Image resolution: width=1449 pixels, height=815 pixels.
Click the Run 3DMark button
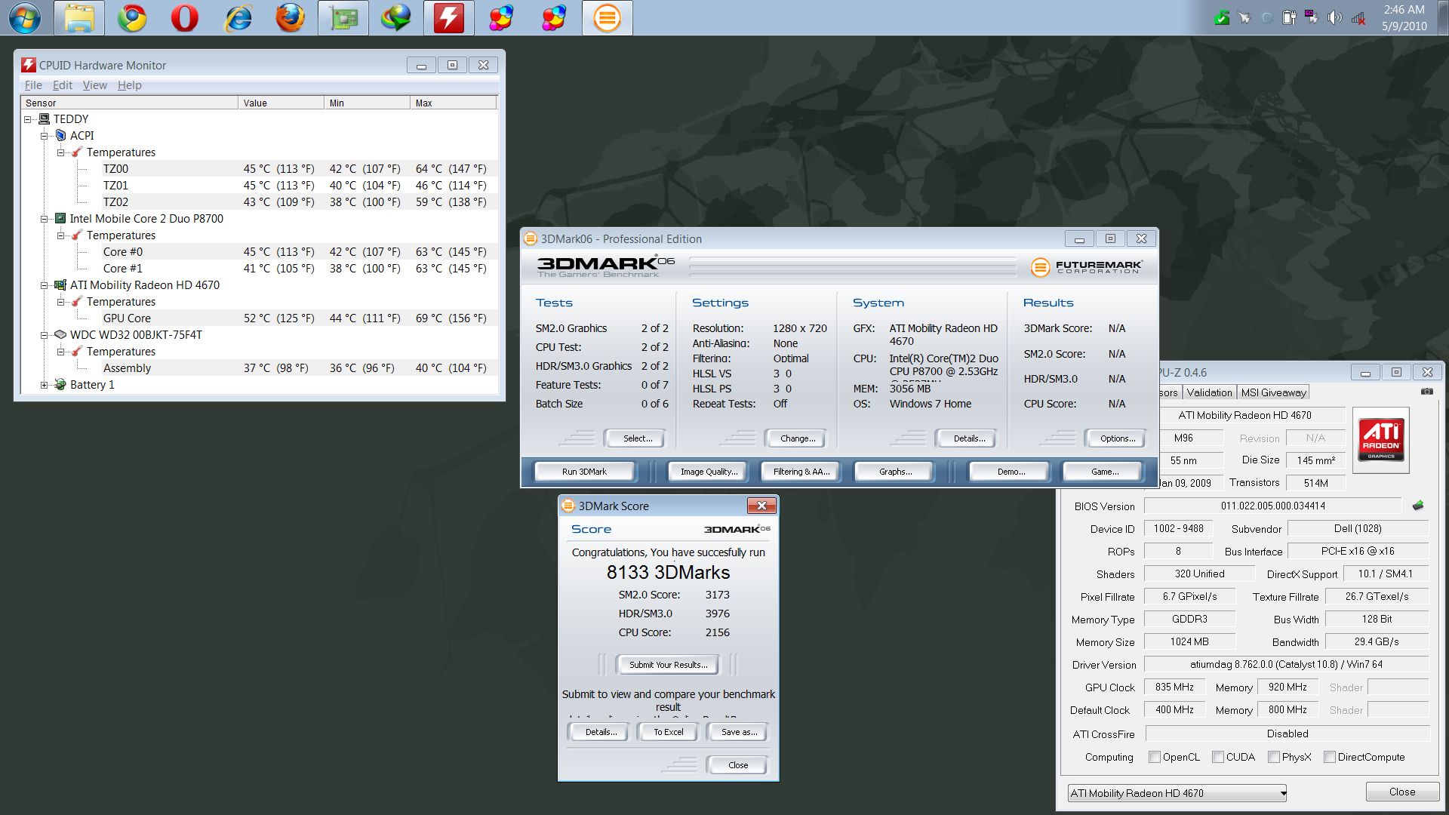(584, 472)
